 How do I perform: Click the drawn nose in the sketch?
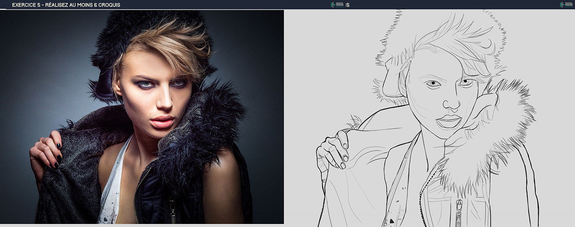coord(451,103)
